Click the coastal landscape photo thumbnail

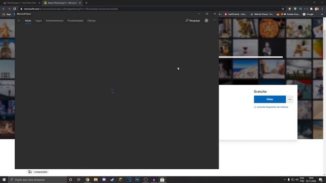(246, 69)
